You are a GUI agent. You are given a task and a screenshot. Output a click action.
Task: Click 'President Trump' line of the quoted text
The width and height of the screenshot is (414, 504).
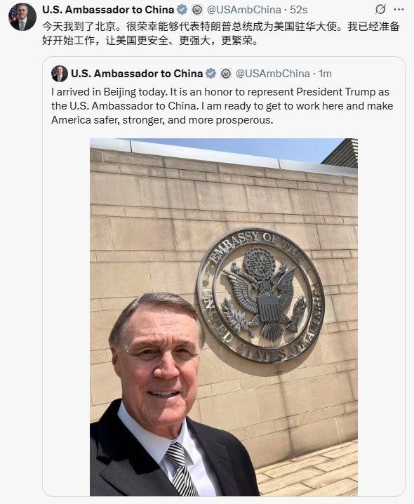[x=220, y=92]
